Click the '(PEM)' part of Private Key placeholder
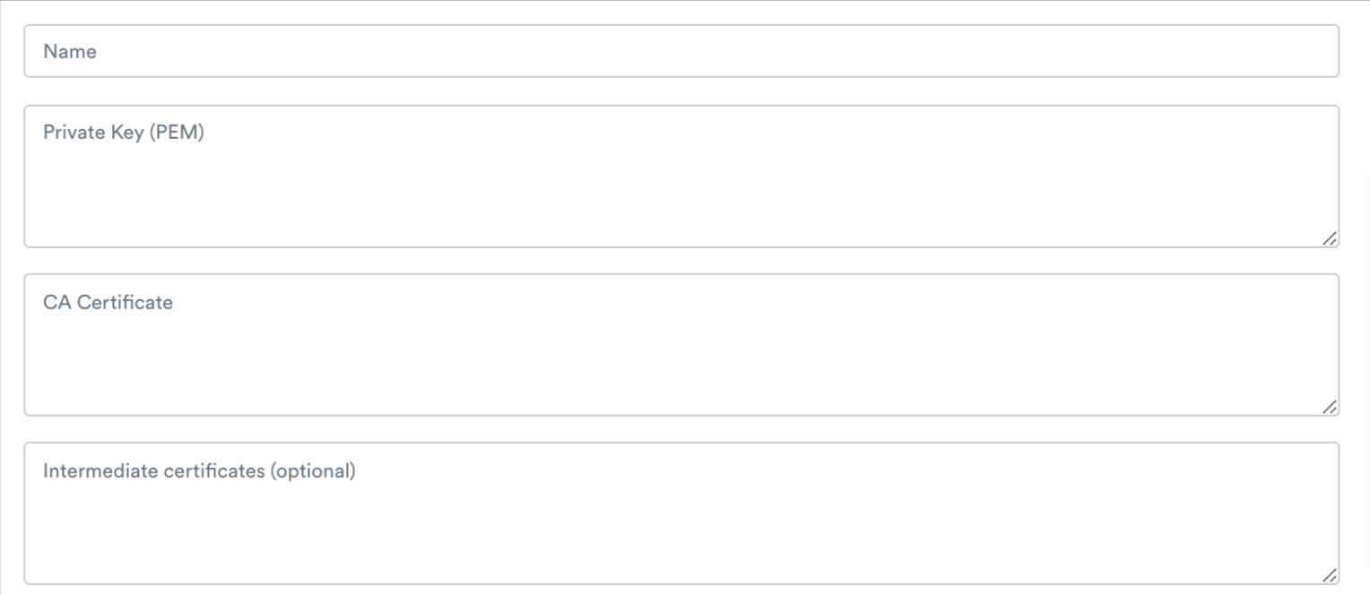Image resolution: width=1370 pixels, height=595 pixels. [177, 133]
